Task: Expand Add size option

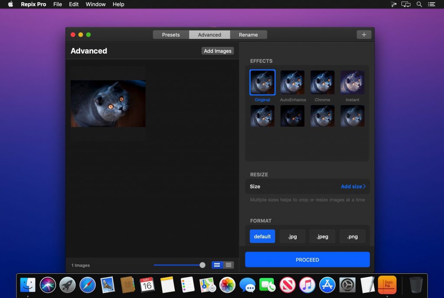Action: (353, 186)
